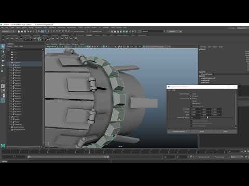
Task: Toggle the Outliner panel quick layout button
Action: click(3, 100)
